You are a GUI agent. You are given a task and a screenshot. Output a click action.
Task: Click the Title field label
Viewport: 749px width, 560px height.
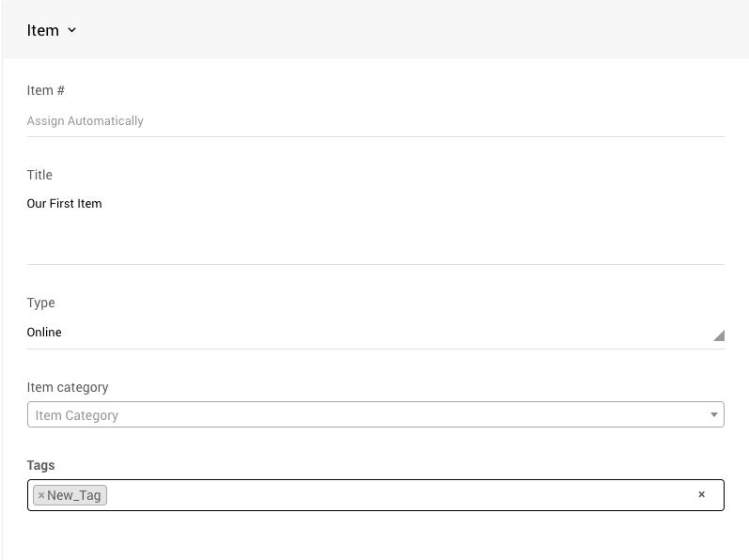pos(39,175)
